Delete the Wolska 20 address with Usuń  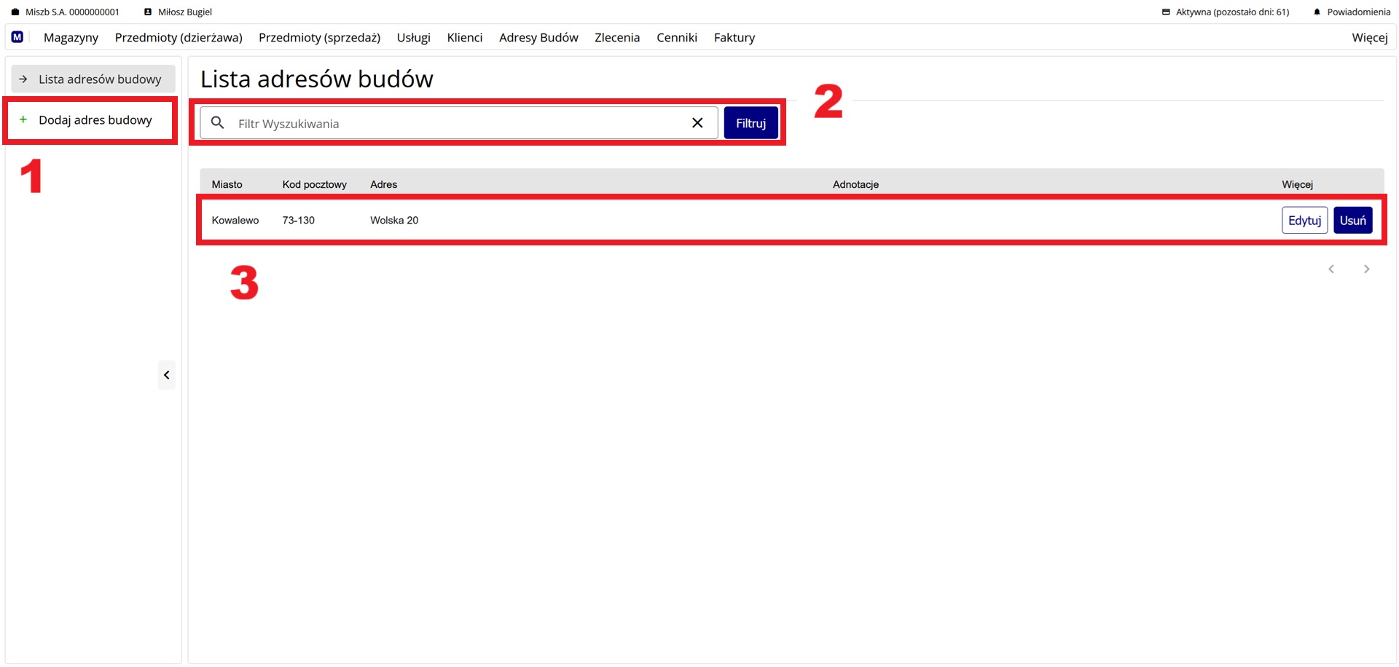point(1352,221)
